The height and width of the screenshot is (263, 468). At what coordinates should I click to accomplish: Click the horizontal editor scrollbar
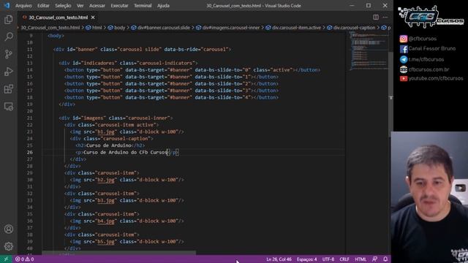pos(118,253)
